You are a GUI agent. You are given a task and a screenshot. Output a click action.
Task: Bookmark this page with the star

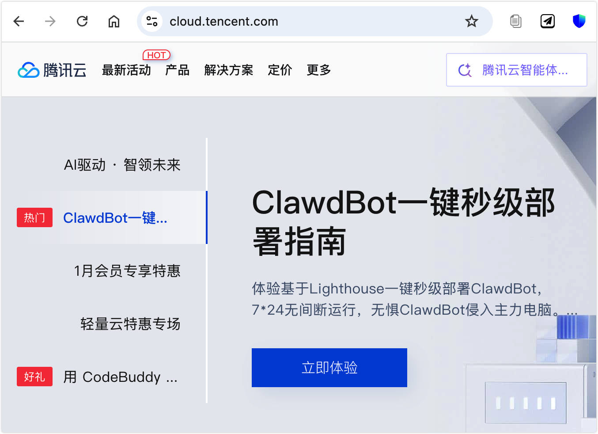(x=472, y=21)
